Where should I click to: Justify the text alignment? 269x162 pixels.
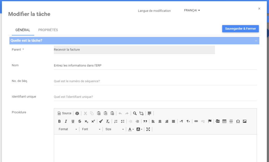coord(174,121)
